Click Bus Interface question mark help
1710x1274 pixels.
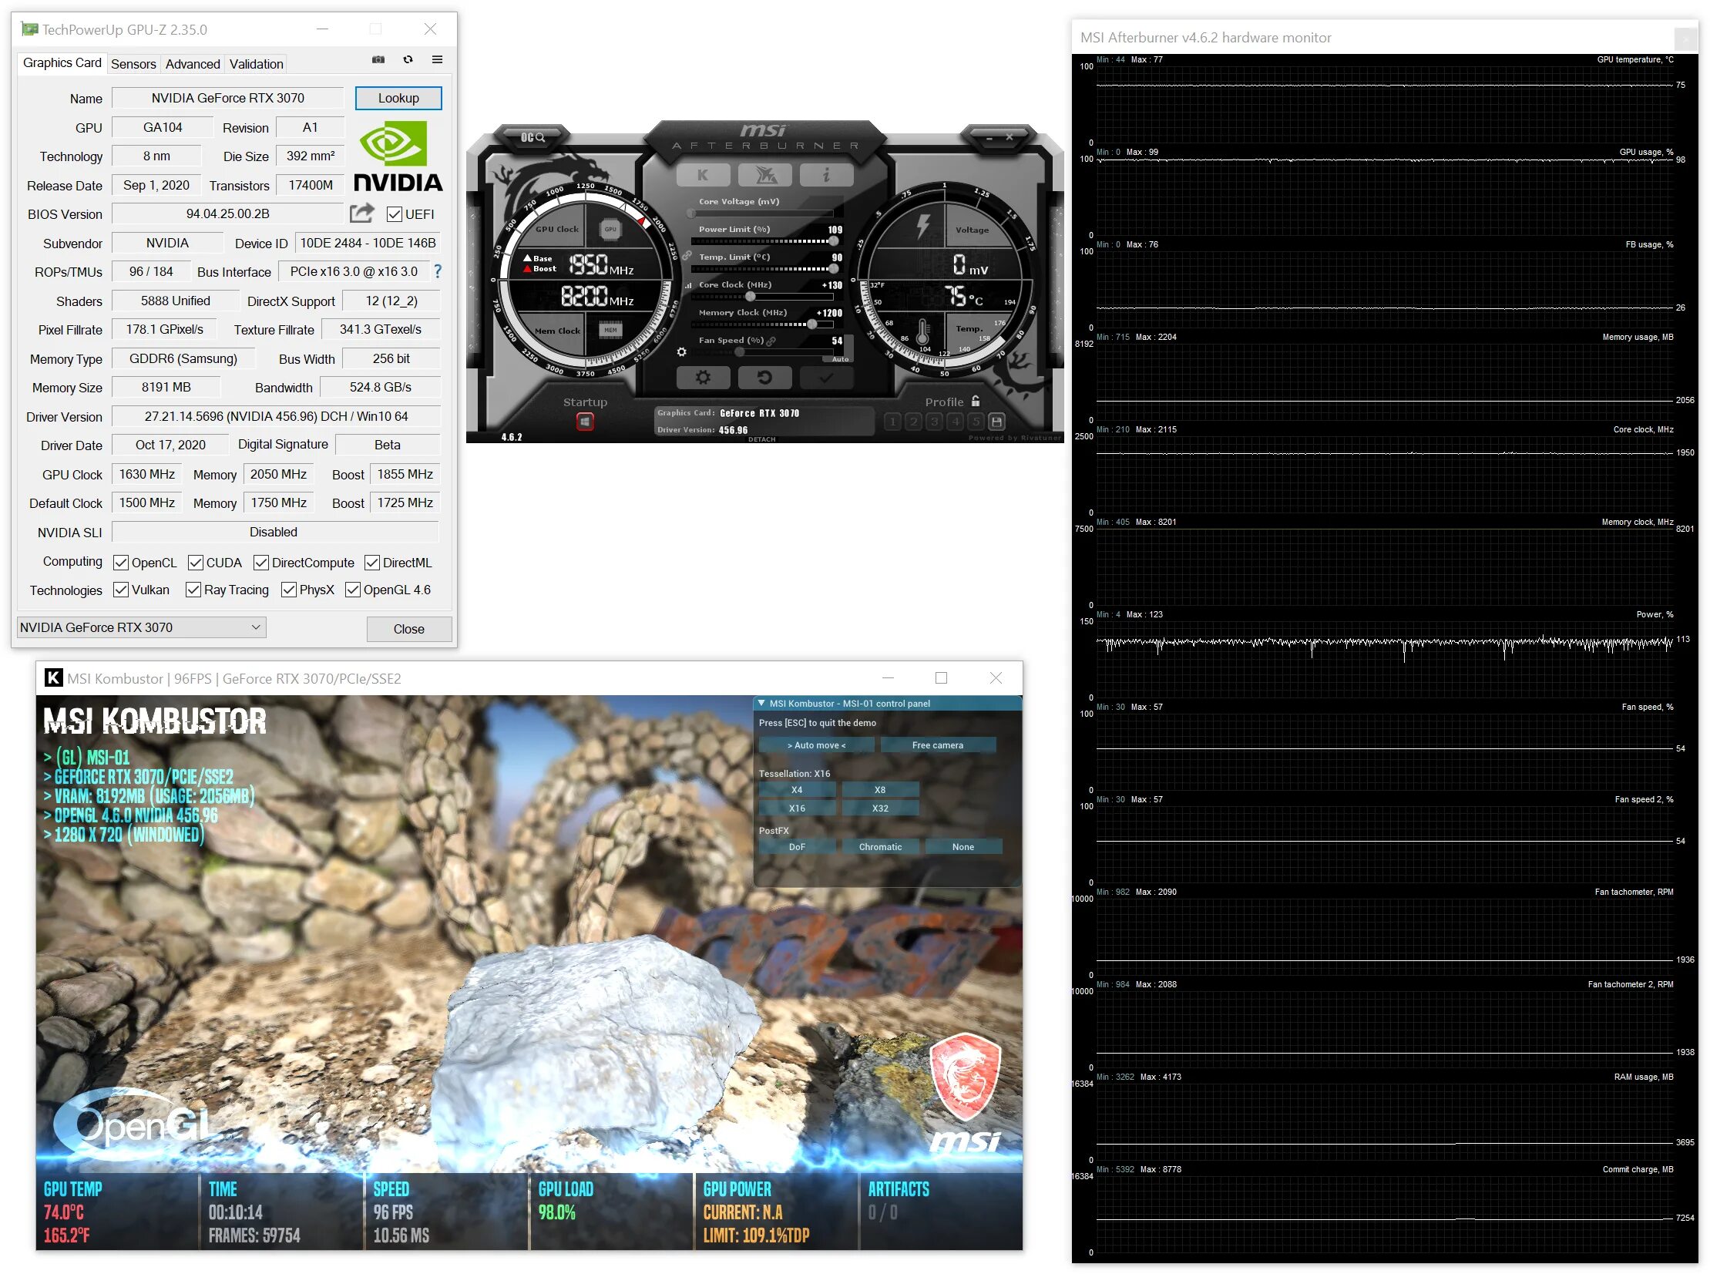[x=438, y=271]
